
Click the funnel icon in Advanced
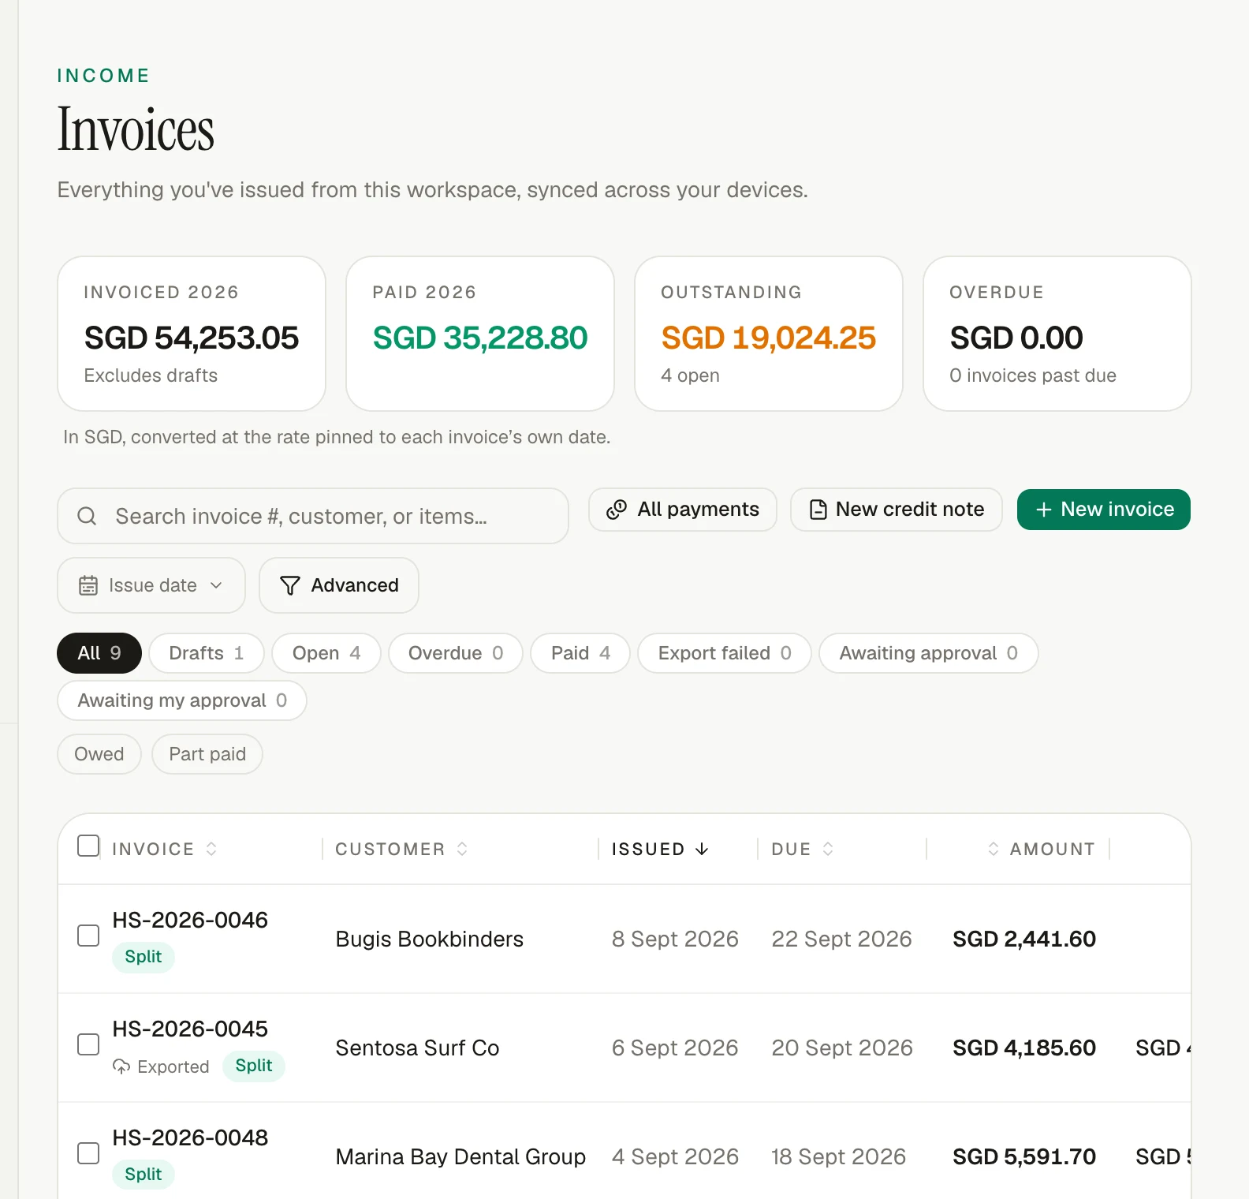pyautogui.click(x=290, y=585)
